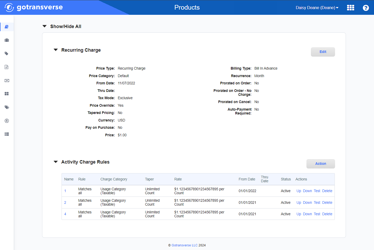374x250 pixels.
Task: Collapse the Recurring Charge section
Action: point(56,50)
